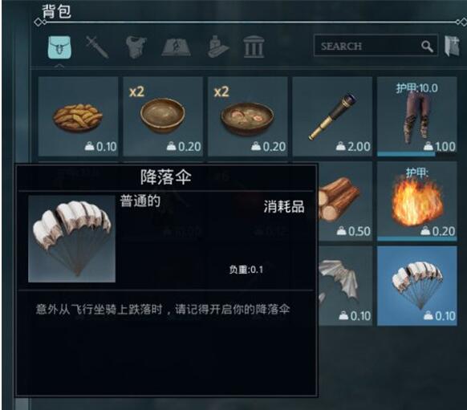Click the parachute image in the tooltip

tap(71, 239)
